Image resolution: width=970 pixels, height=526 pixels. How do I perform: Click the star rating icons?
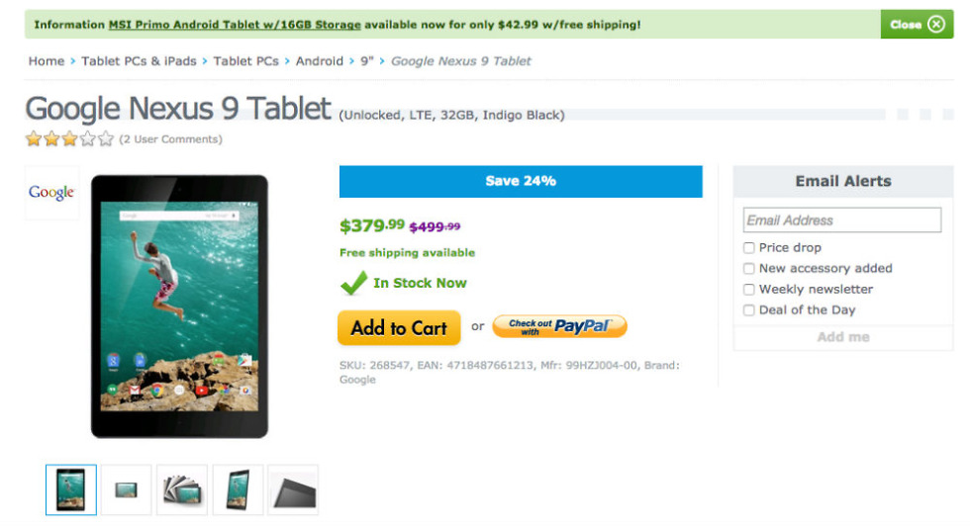click(69, 139)
